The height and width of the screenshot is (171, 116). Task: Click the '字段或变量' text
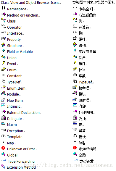click(x=88, y=51)
